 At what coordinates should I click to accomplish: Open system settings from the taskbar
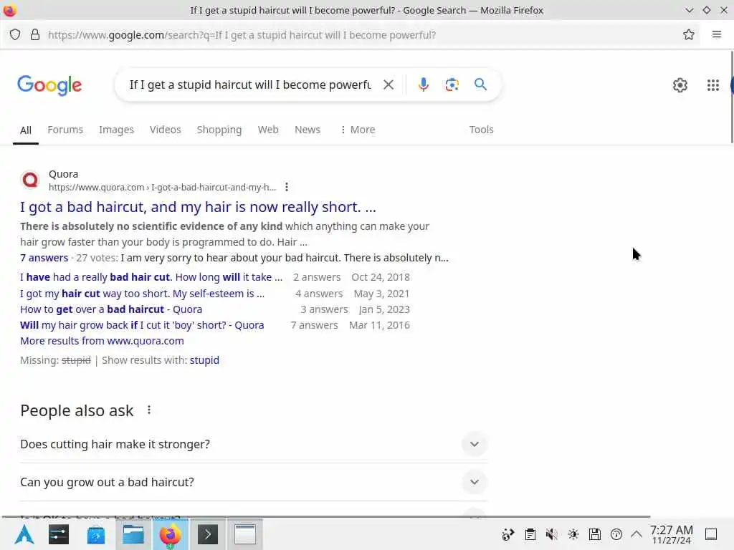(x=59, y=534)
